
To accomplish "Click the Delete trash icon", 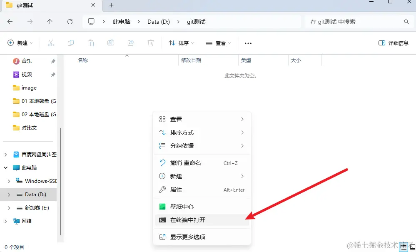I will coord(151,43).
